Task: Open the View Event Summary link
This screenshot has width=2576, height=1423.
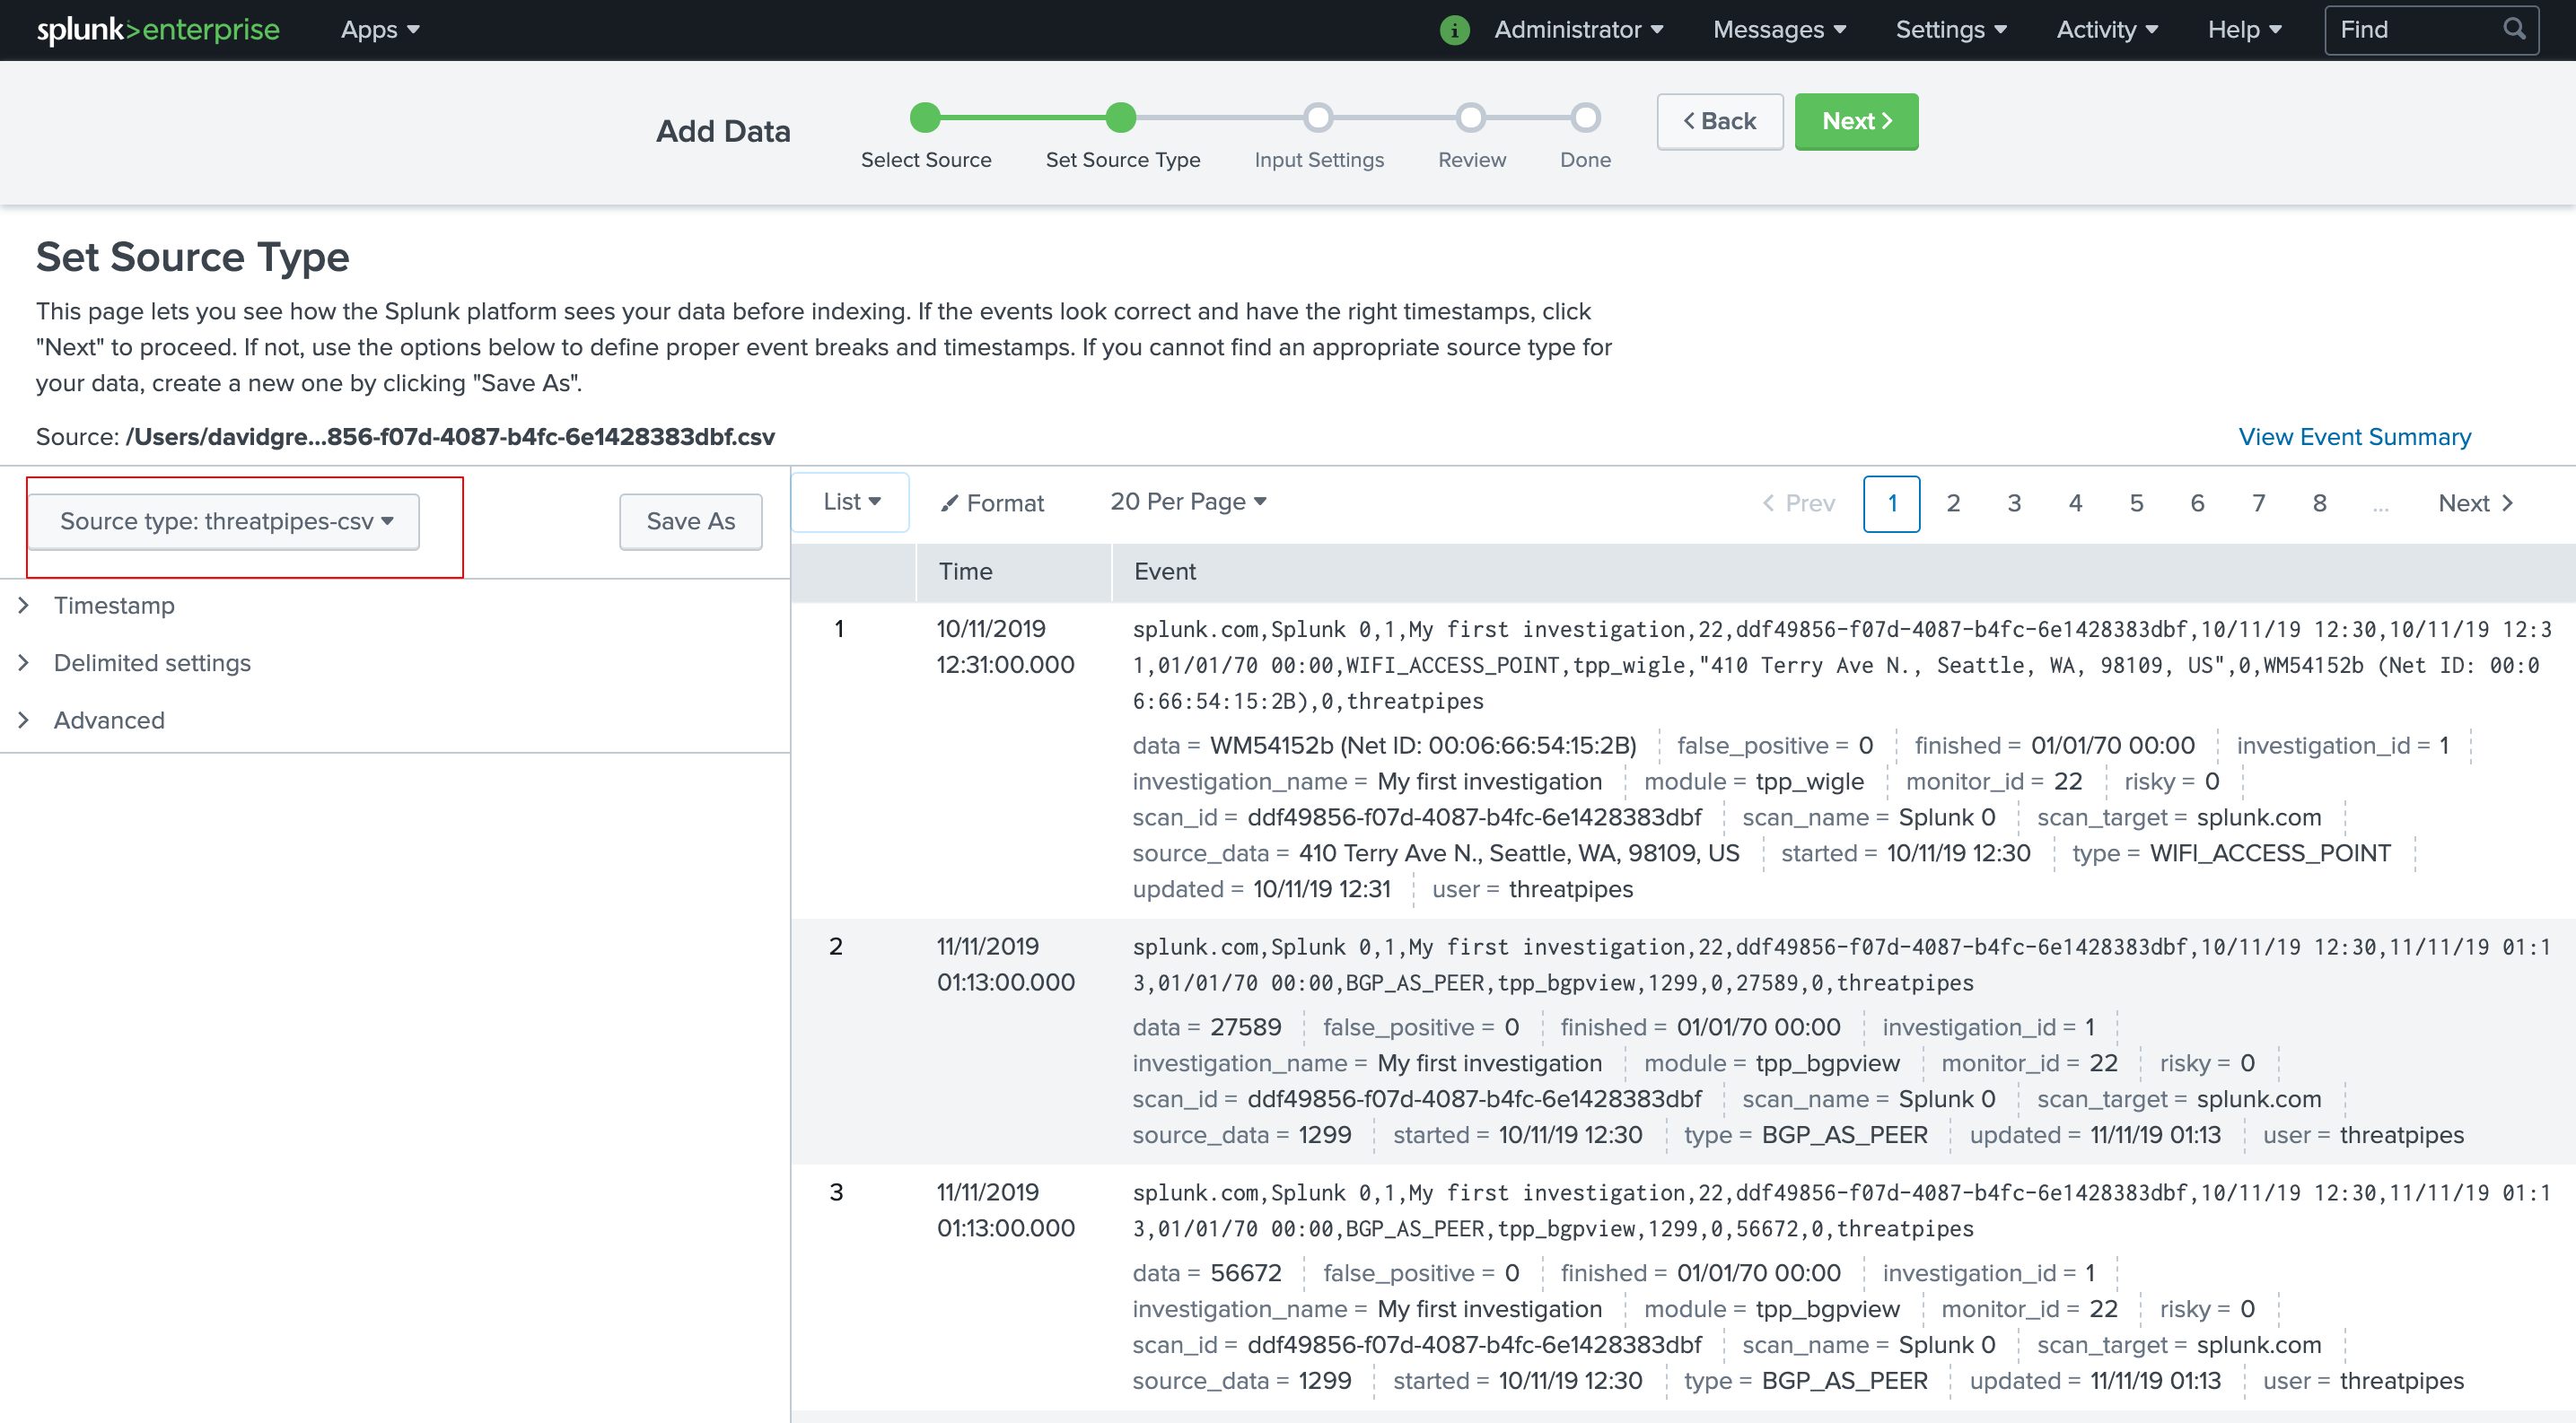Action: (2354, 437)
